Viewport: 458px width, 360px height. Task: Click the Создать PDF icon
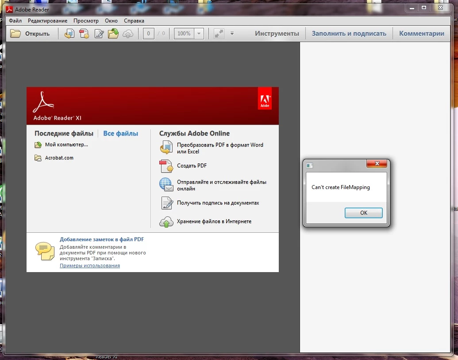point(166,166)
